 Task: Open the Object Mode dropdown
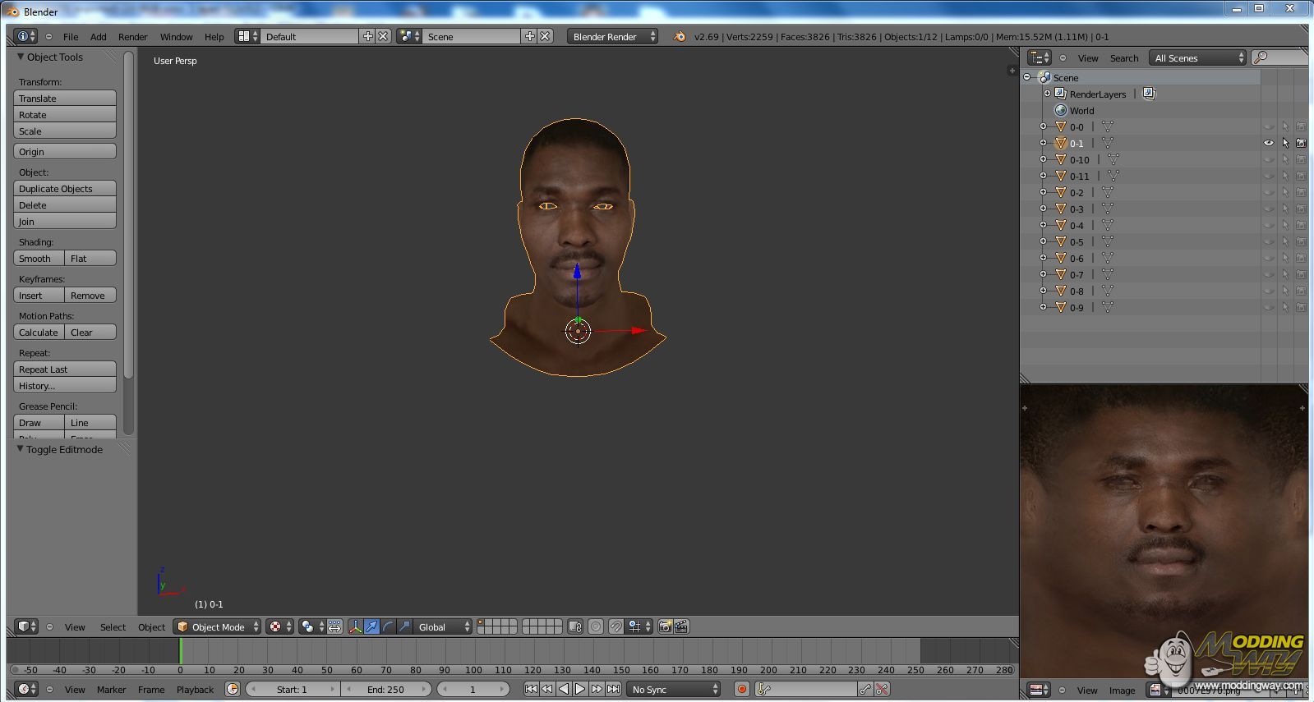pos(218,627)
